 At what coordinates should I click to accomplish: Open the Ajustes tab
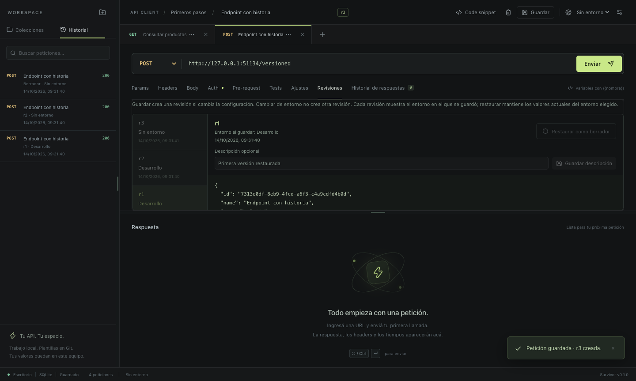(299, 88)
